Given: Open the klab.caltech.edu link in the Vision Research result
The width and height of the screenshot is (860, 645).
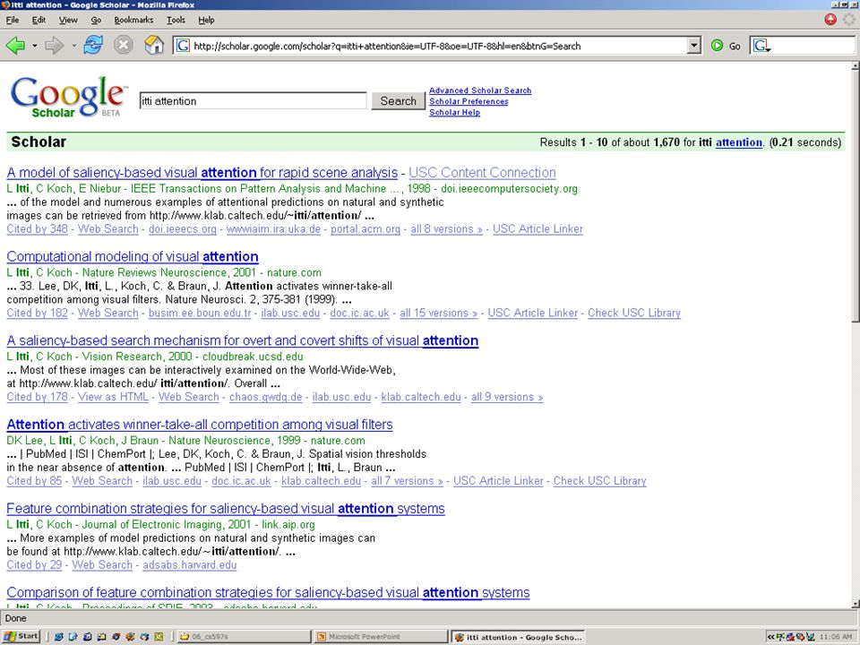Looking at the screenshot, I should [x=421, y=397].
